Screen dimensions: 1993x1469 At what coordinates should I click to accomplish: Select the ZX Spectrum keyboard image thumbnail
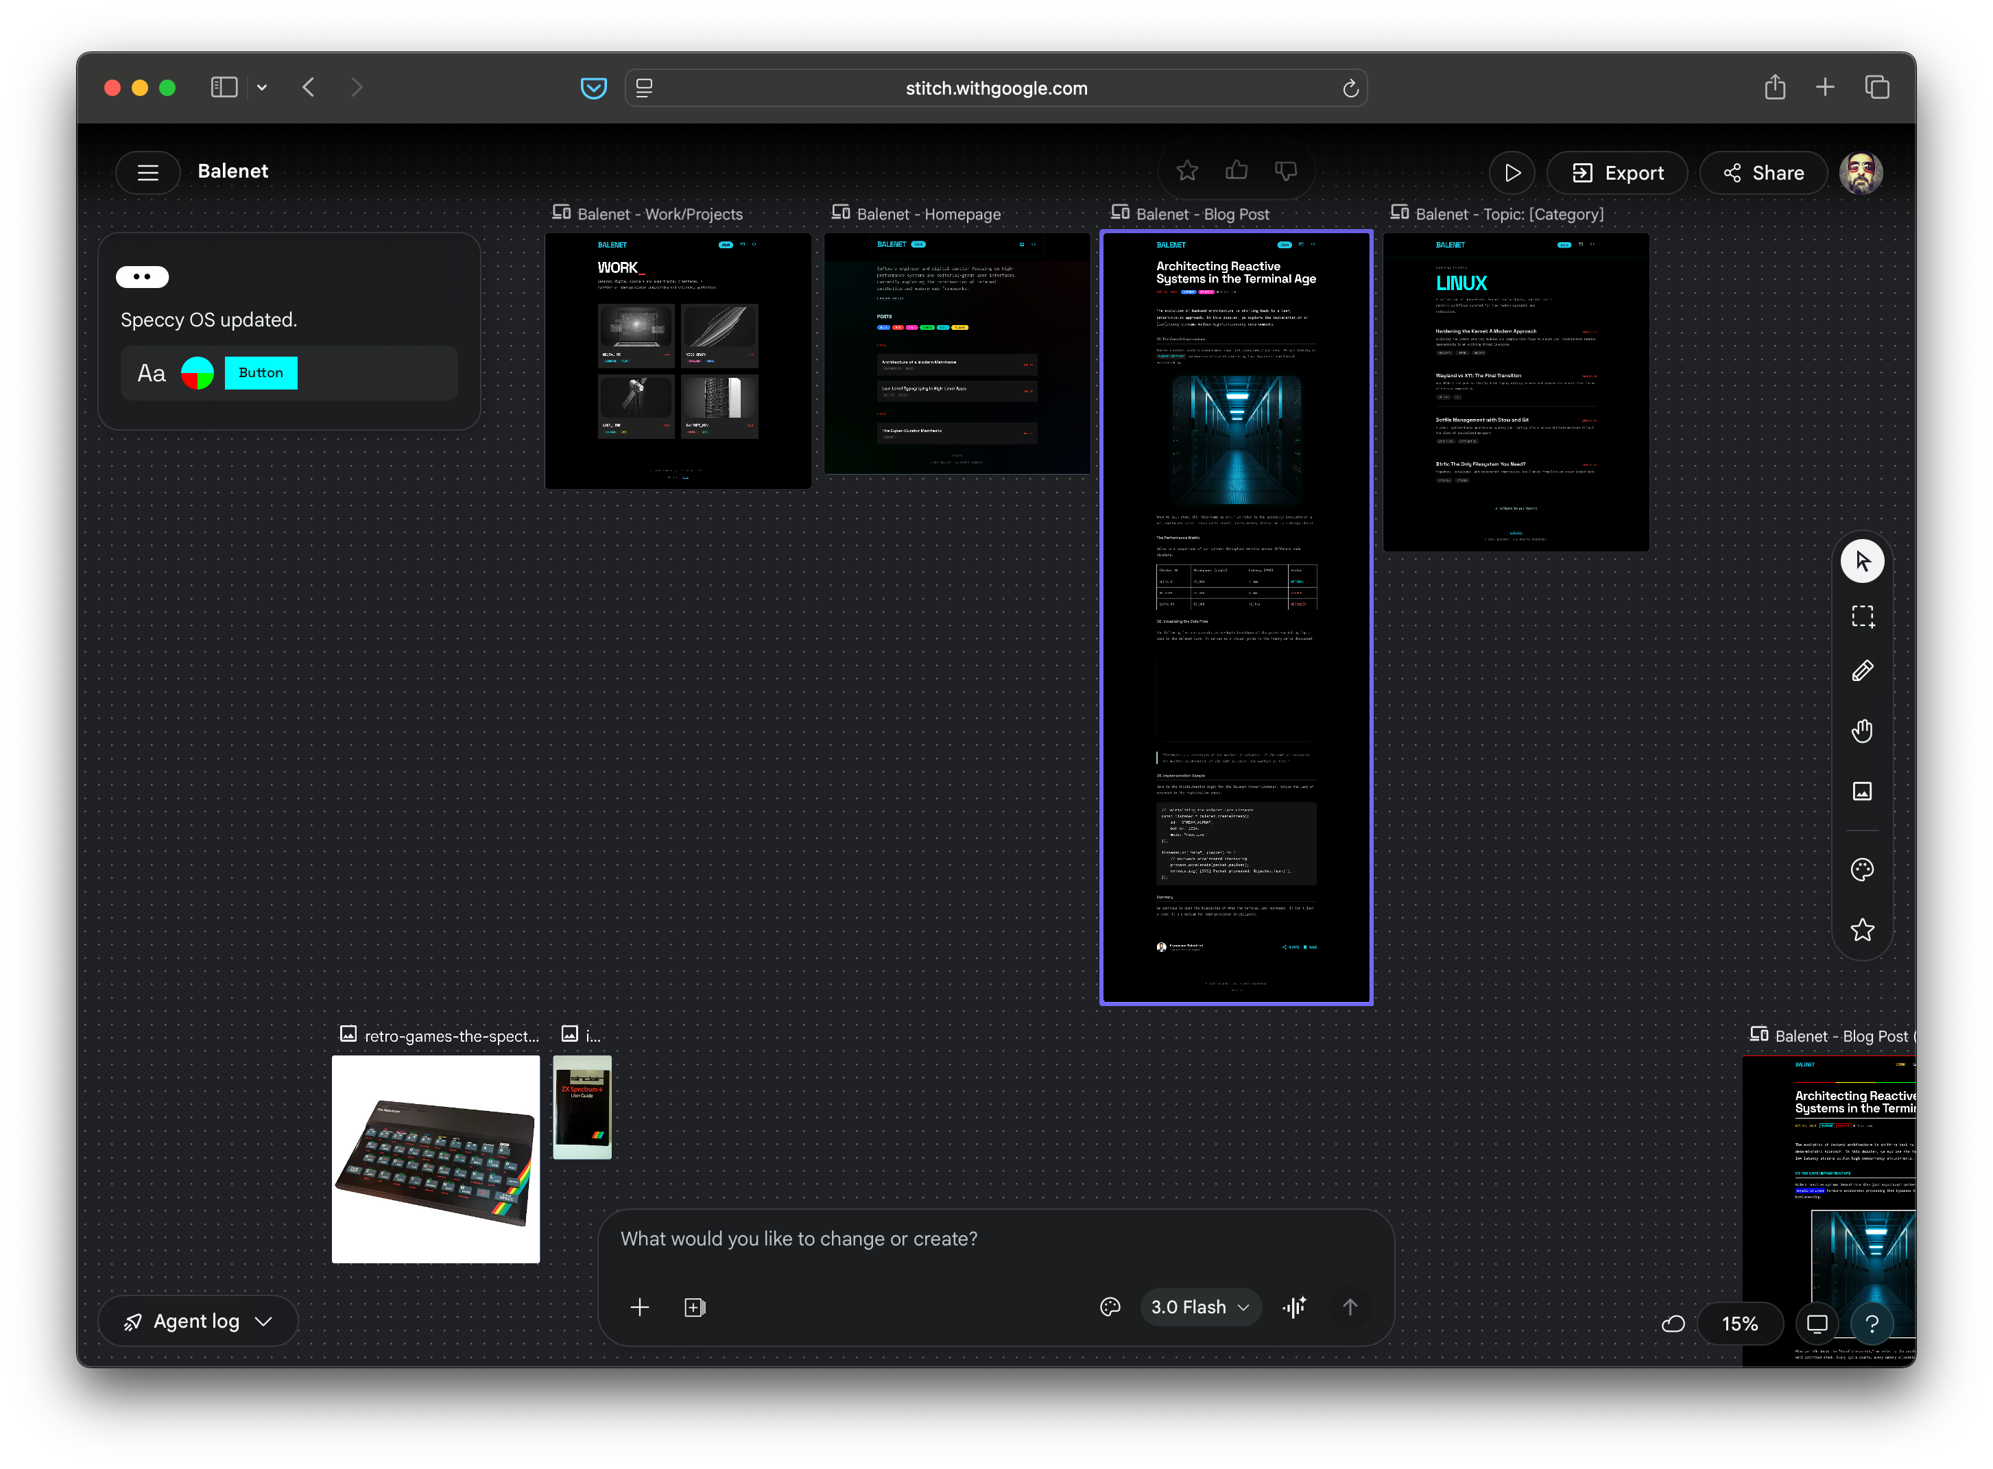pyautogui.click(x=435, y=1160)
